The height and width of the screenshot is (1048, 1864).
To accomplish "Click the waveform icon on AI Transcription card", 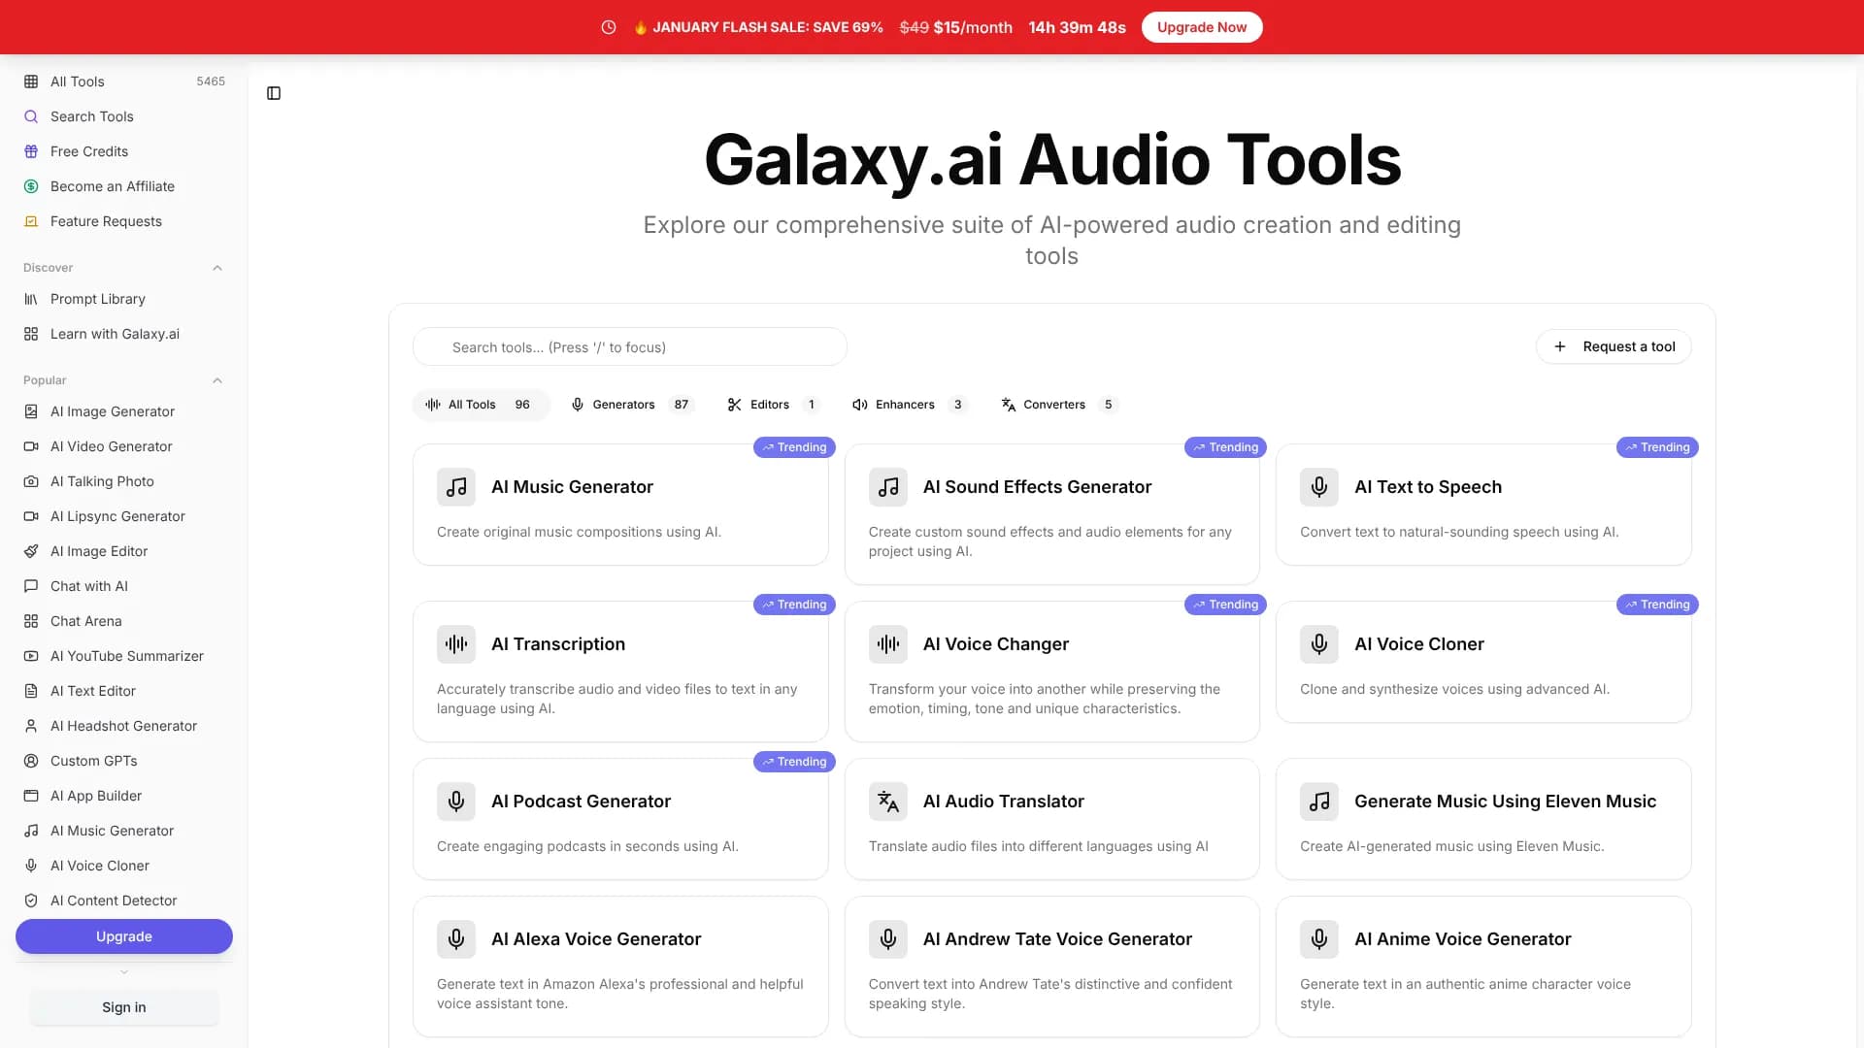I will click(456, 644).
